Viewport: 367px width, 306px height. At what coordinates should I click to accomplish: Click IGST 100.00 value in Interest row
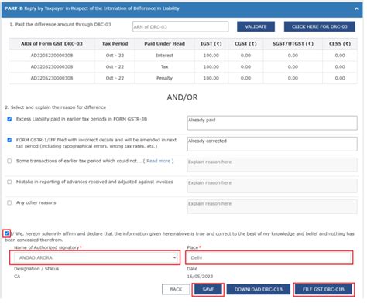(211, 56)
